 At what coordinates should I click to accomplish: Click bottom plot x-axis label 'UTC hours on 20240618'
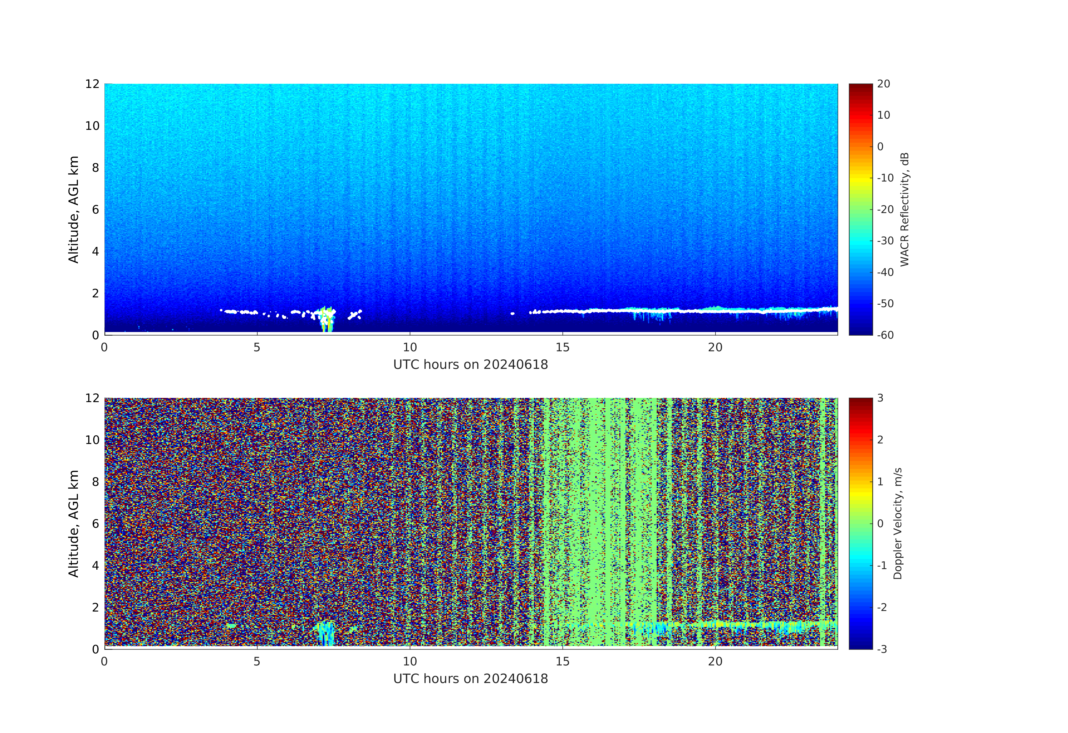pos(470,678)
